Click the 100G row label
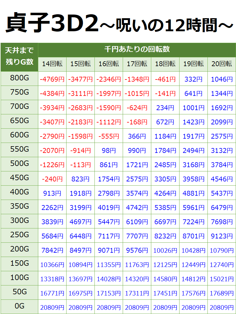The width and height of the screenshot is (236, 314). pos(19,279)
